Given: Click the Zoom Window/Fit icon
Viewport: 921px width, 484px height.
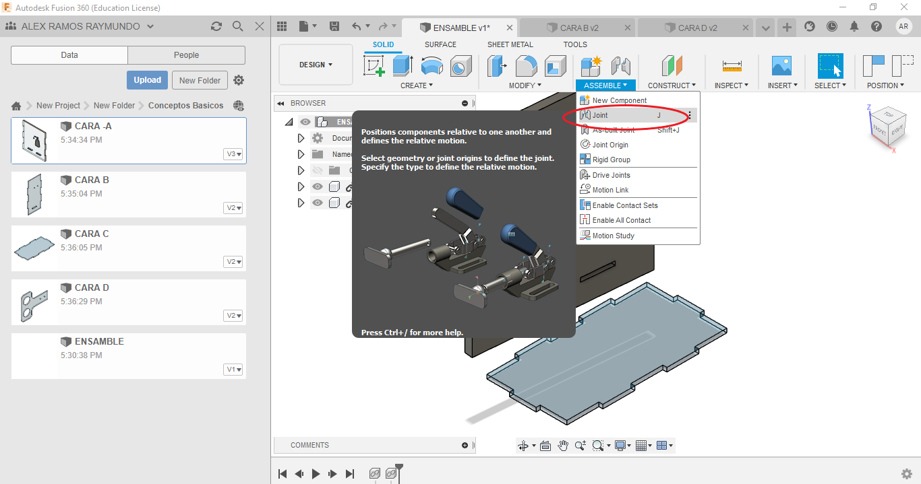Looking at the screenshot, I should [x=597, y=446].
